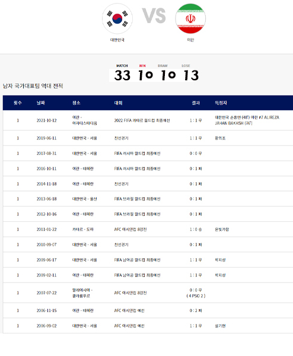The height and width of the screenshot is (356, 293).
Task: Click the FIFA 브라질 월드컵 cell in 2012-10-16 row
Action: click(137, 214)
